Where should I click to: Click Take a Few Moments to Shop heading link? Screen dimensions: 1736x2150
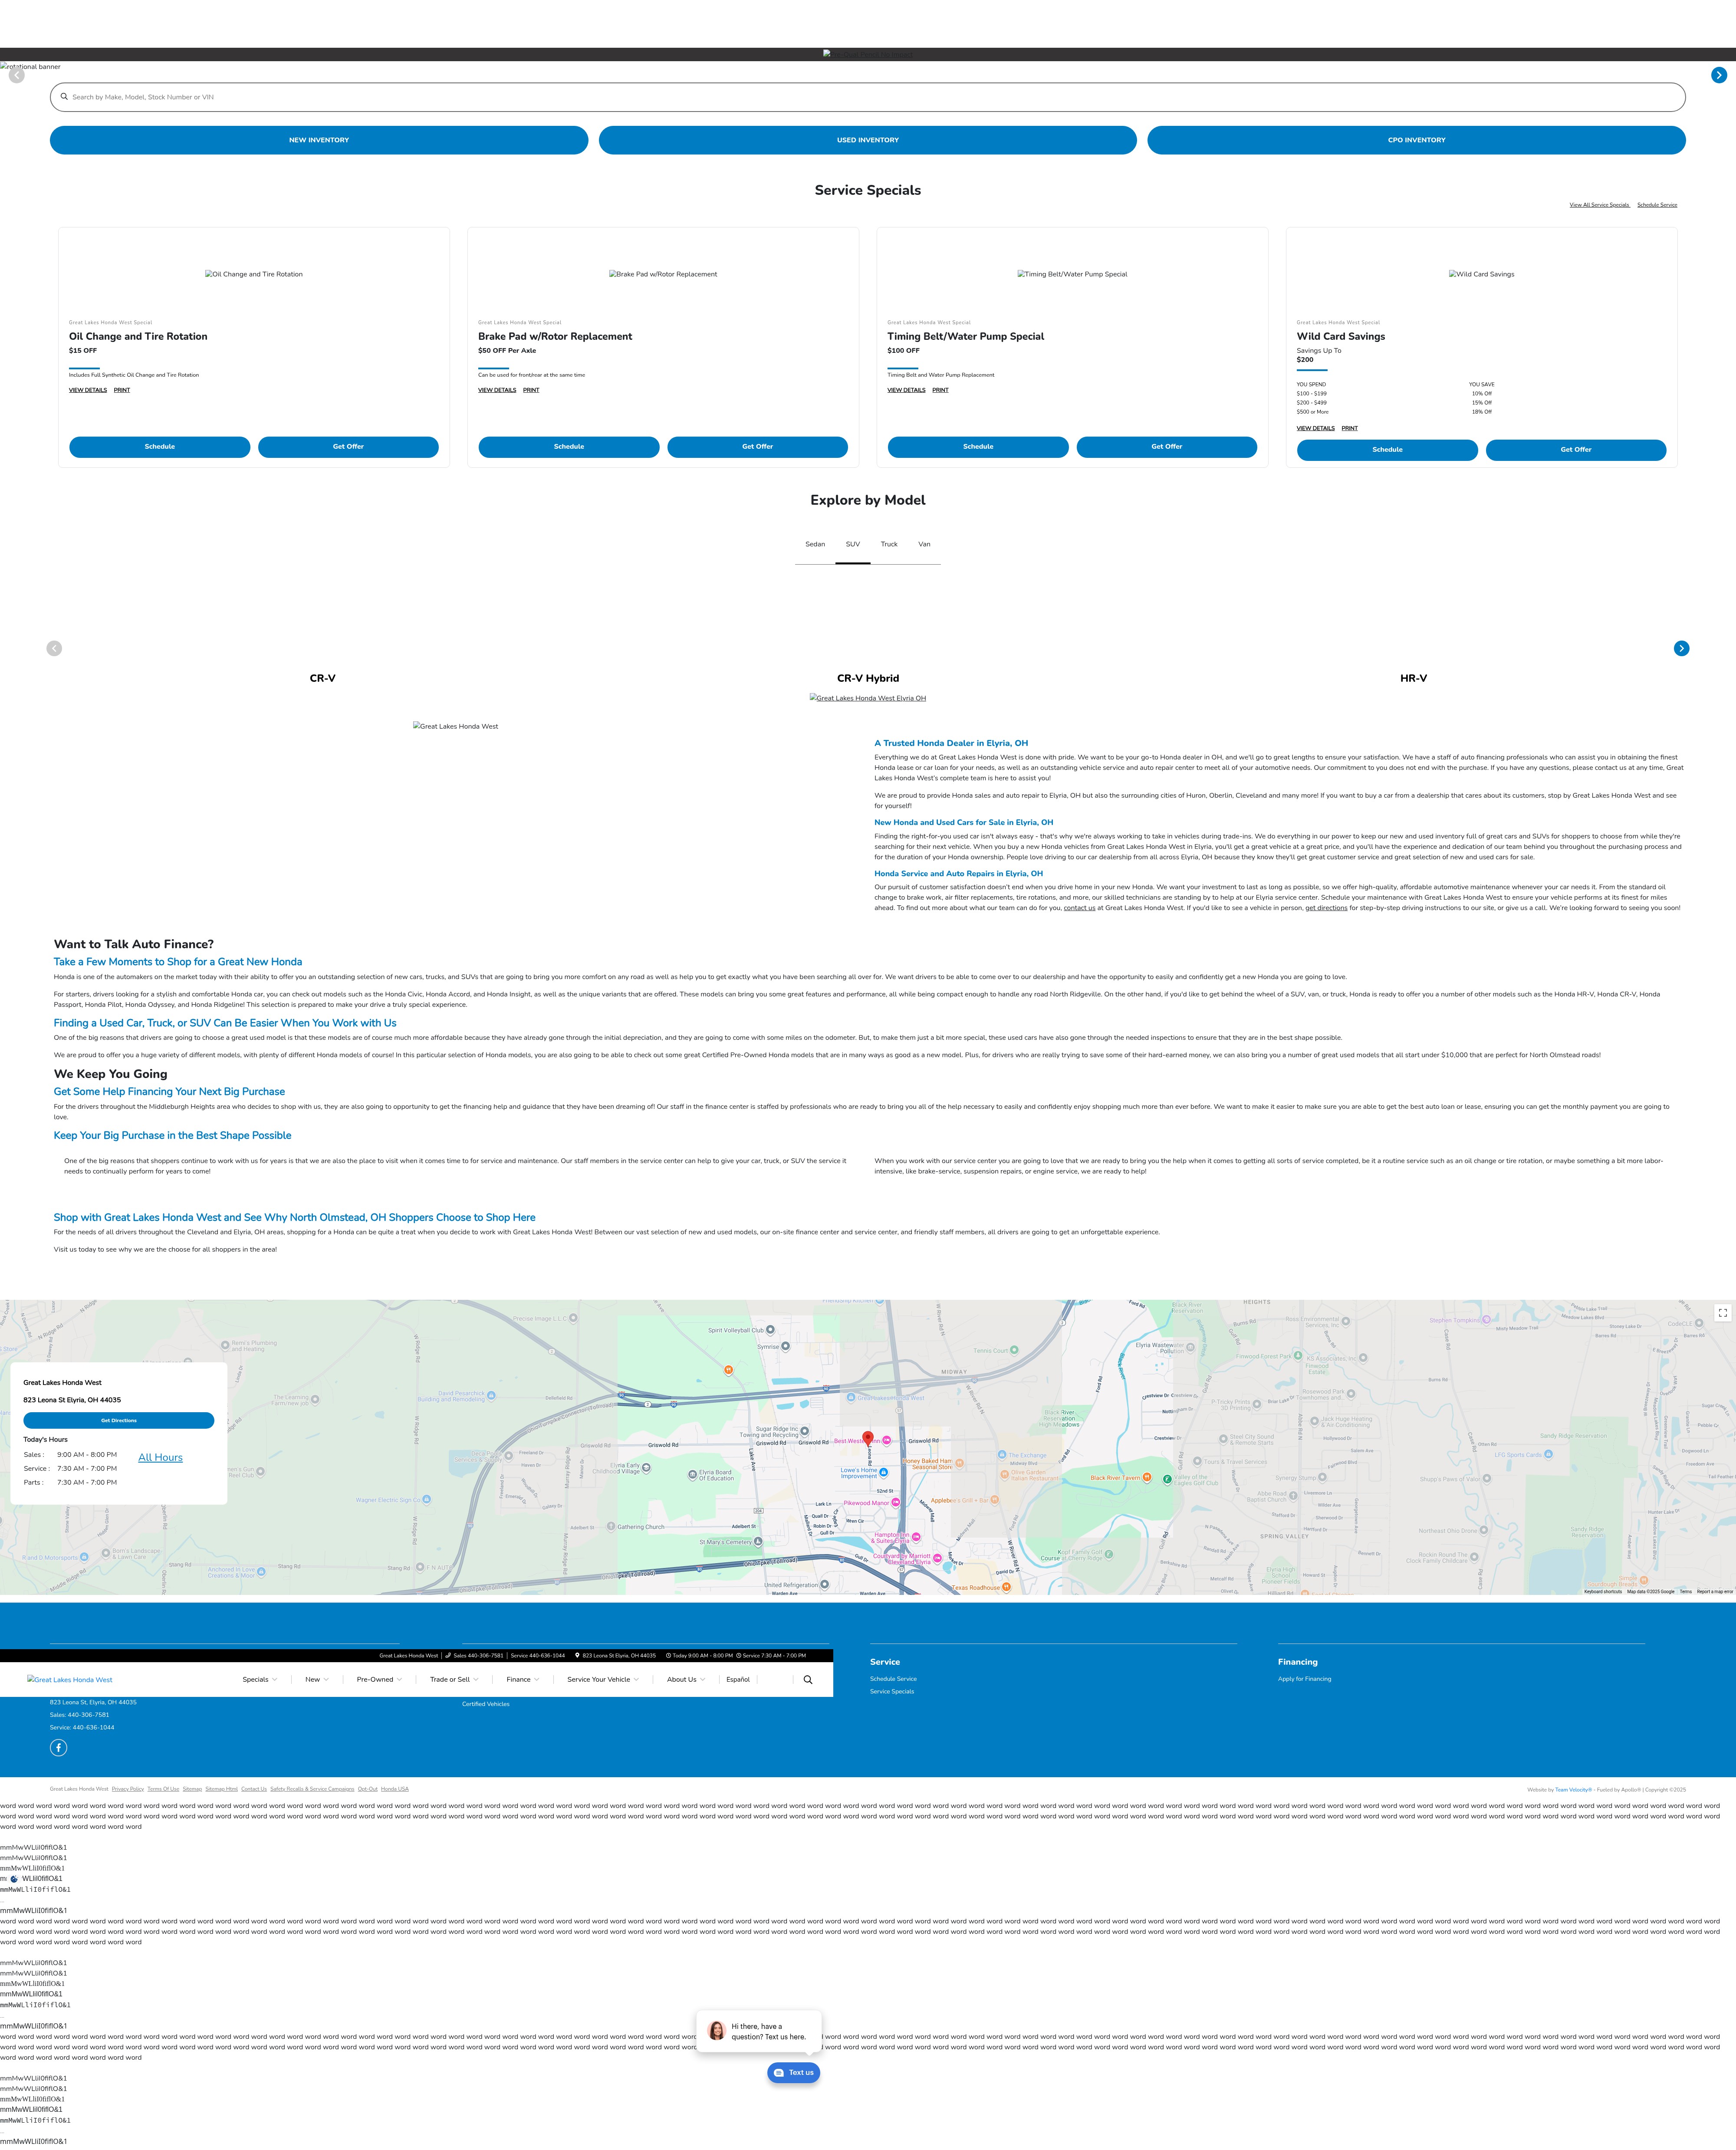pos(178,962)
